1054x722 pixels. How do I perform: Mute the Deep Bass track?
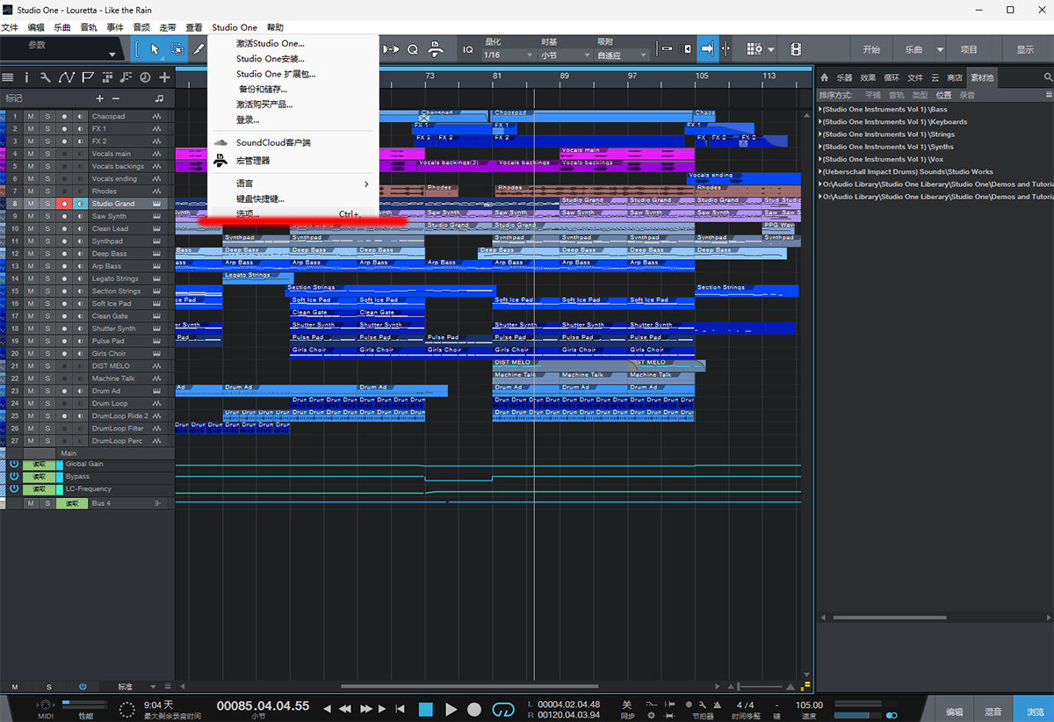pyautogui.click(x=31, y=254)
